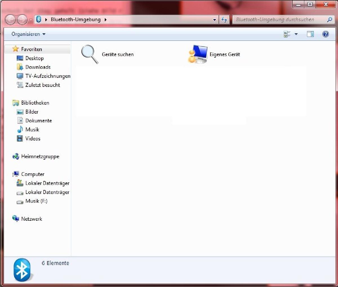Click the search magnifier in search box
Image resolution: width=338 pixels, height=287 pixels.
point(329,20)
